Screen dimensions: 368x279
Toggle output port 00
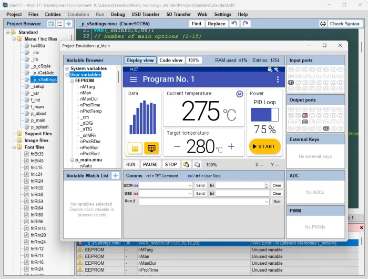(x=291, y=109)
